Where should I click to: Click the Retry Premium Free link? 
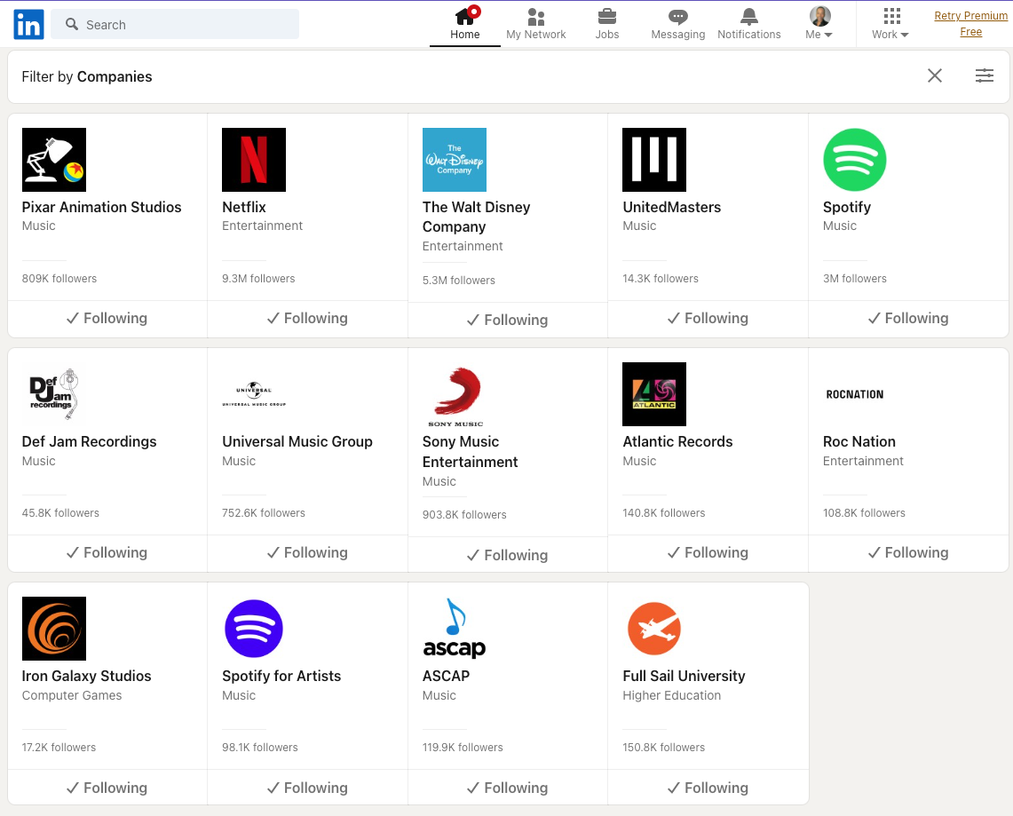coord(970,24)
